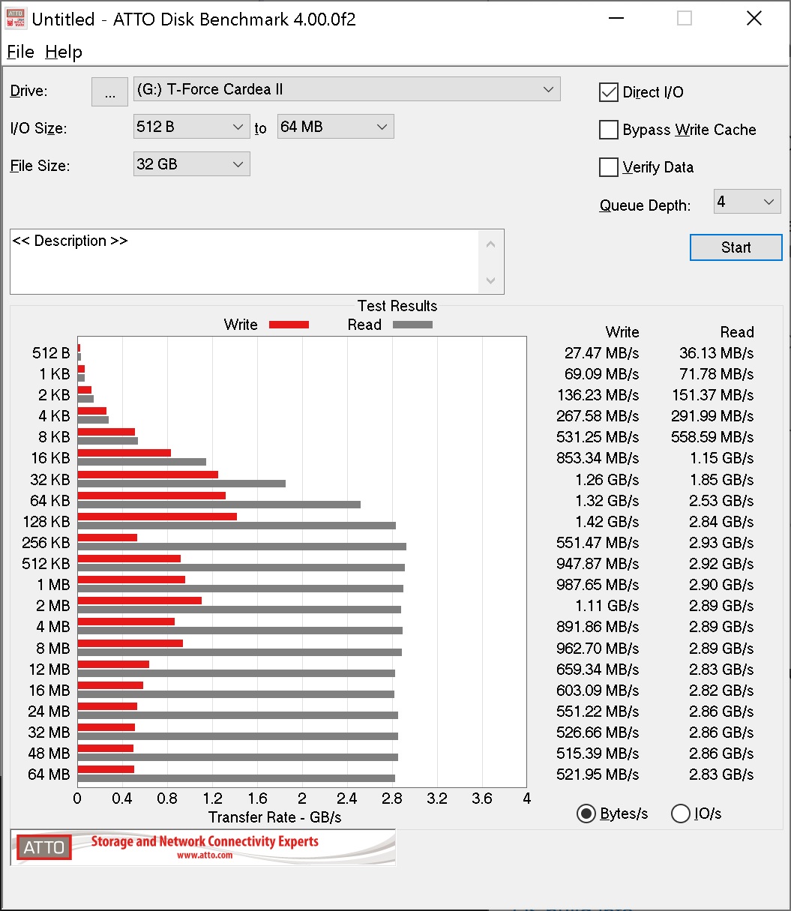
Task: Click the www.atto.com banner link
Action: 205,855
